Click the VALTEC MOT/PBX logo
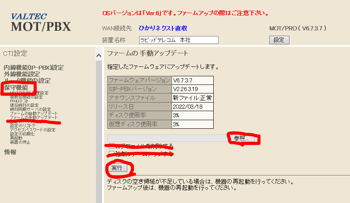 click(x=41, y=23)
